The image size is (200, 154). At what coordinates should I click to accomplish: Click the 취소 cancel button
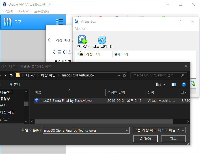coord(173,139)
